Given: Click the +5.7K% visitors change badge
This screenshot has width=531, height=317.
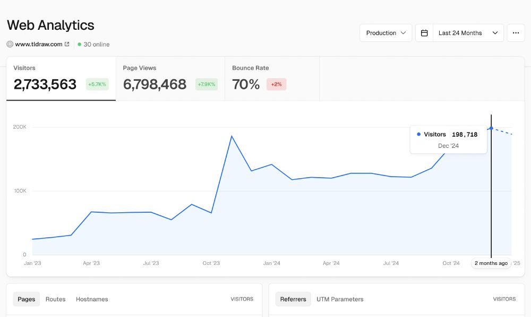Looking at the screenshot, I should (x=97, y=85).
